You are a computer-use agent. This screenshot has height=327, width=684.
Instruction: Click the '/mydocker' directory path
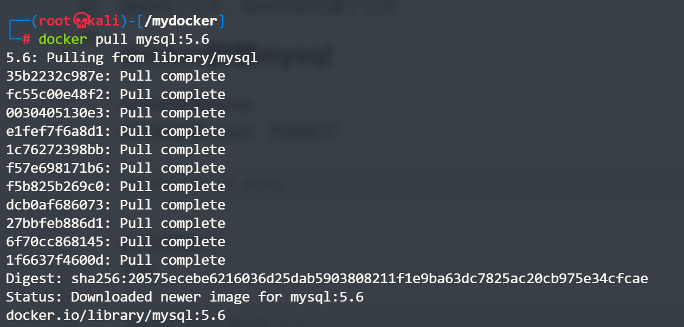pyautogui.click(x=184, y=21)
